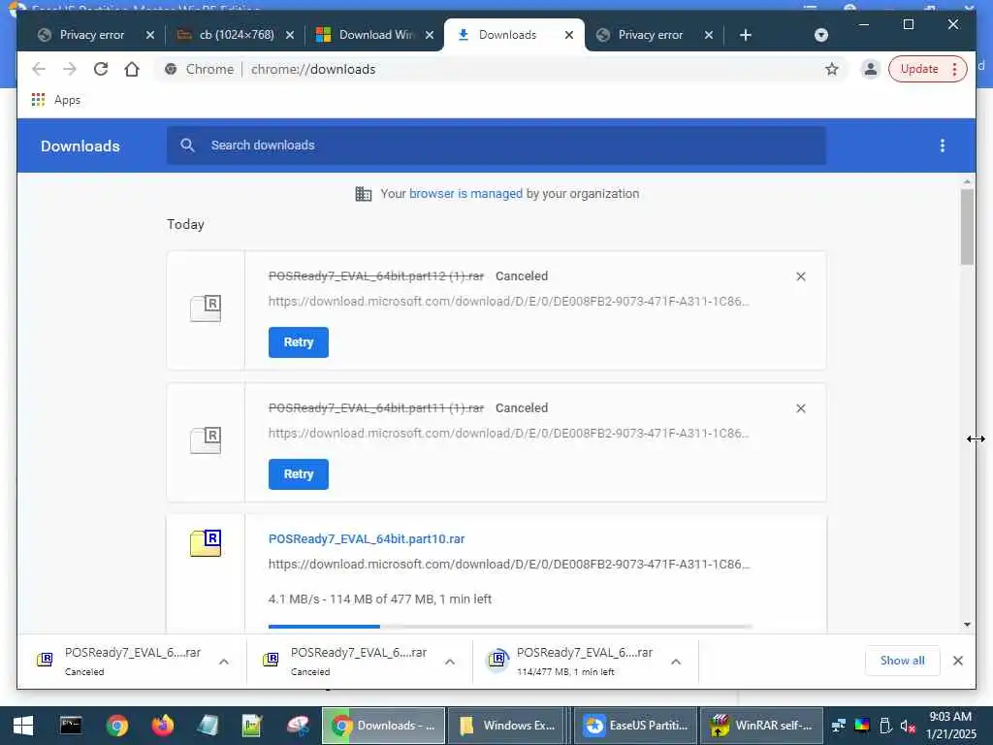The width and height of the screenshot is (993, 745).
Task: Expand options for in-progress shelf download
Action: [x=676, y=662]
